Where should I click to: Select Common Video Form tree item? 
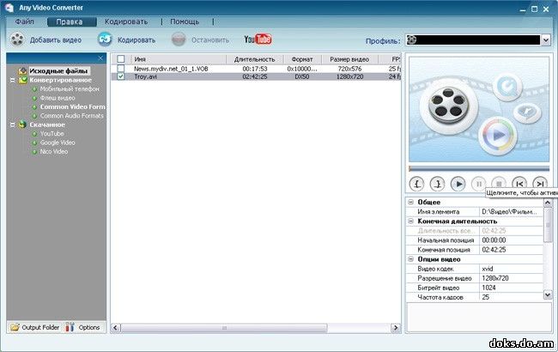73,106
